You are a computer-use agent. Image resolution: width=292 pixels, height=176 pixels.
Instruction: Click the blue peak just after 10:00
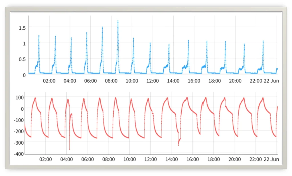pyautogui.click(x=133, y=38)
